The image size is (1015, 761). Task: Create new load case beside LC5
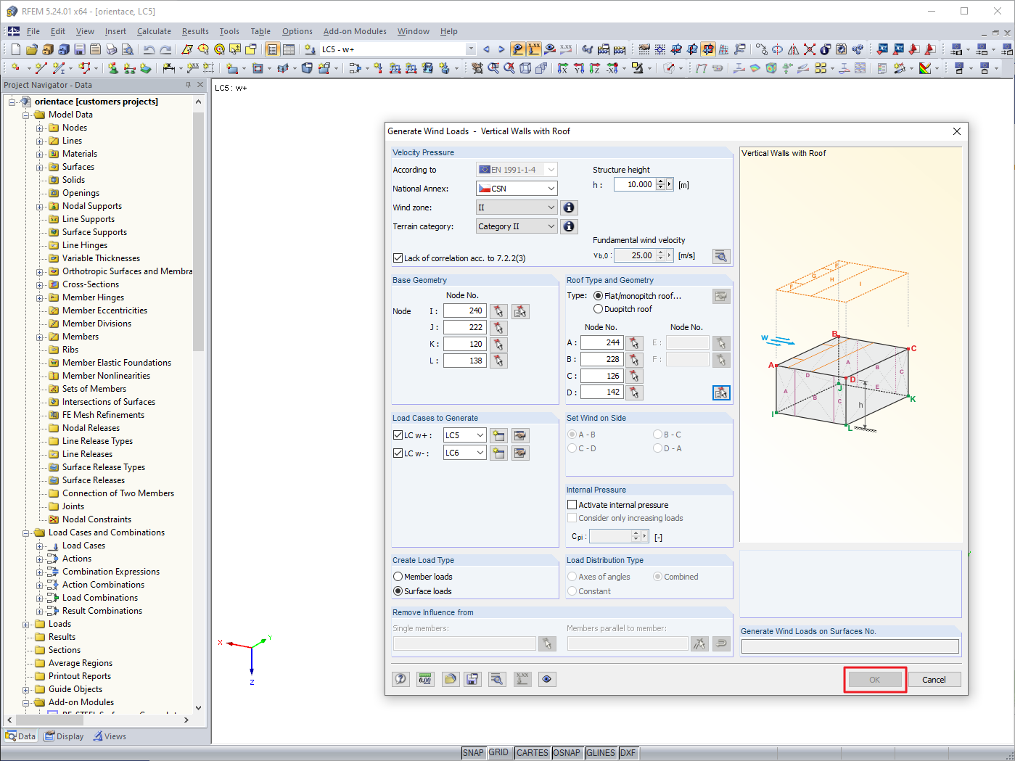pos(498,435)
